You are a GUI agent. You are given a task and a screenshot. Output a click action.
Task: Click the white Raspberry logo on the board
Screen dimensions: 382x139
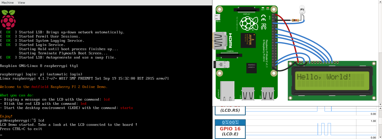(x=249, y=23)
